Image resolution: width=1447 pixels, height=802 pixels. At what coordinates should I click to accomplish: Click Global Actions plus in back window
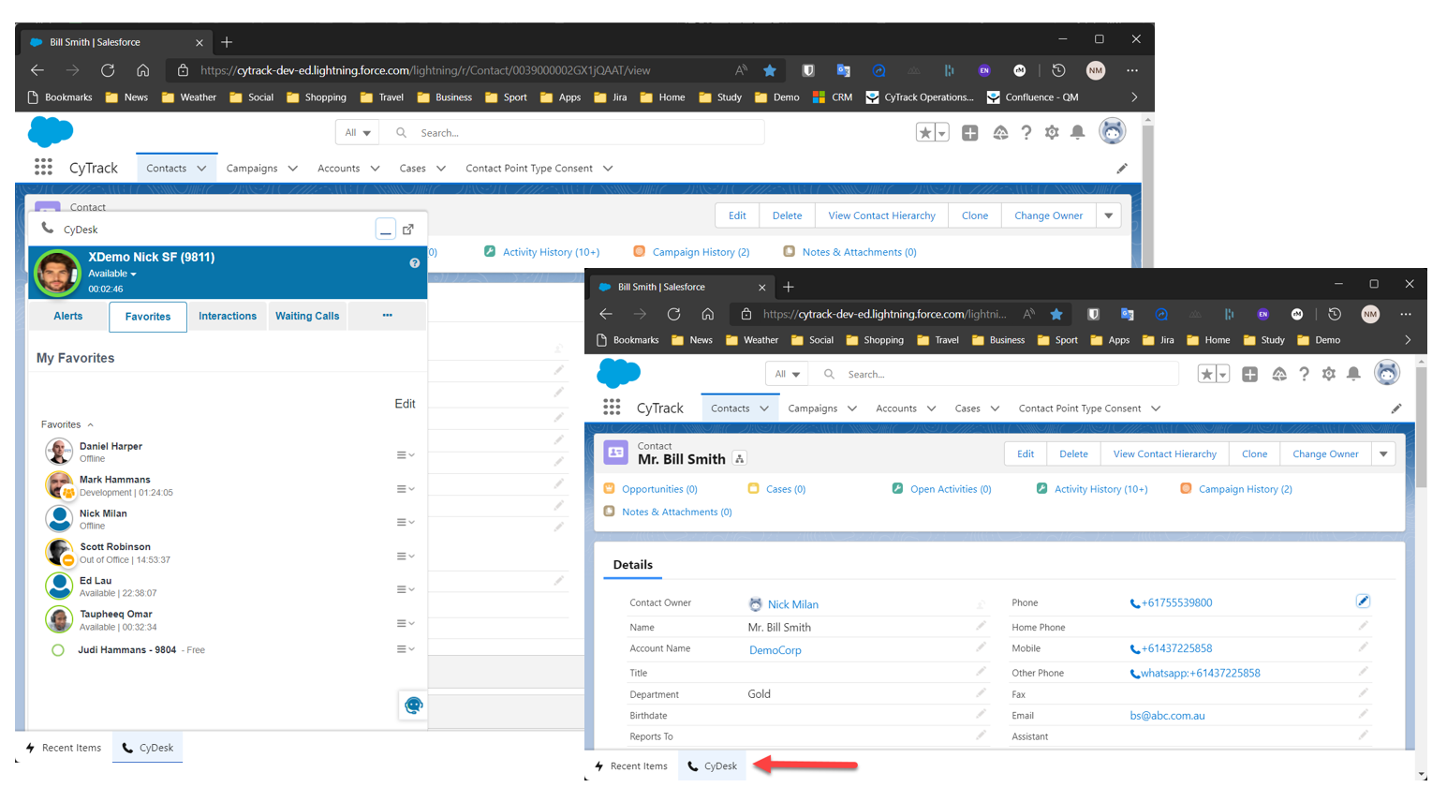click(970, 133)
